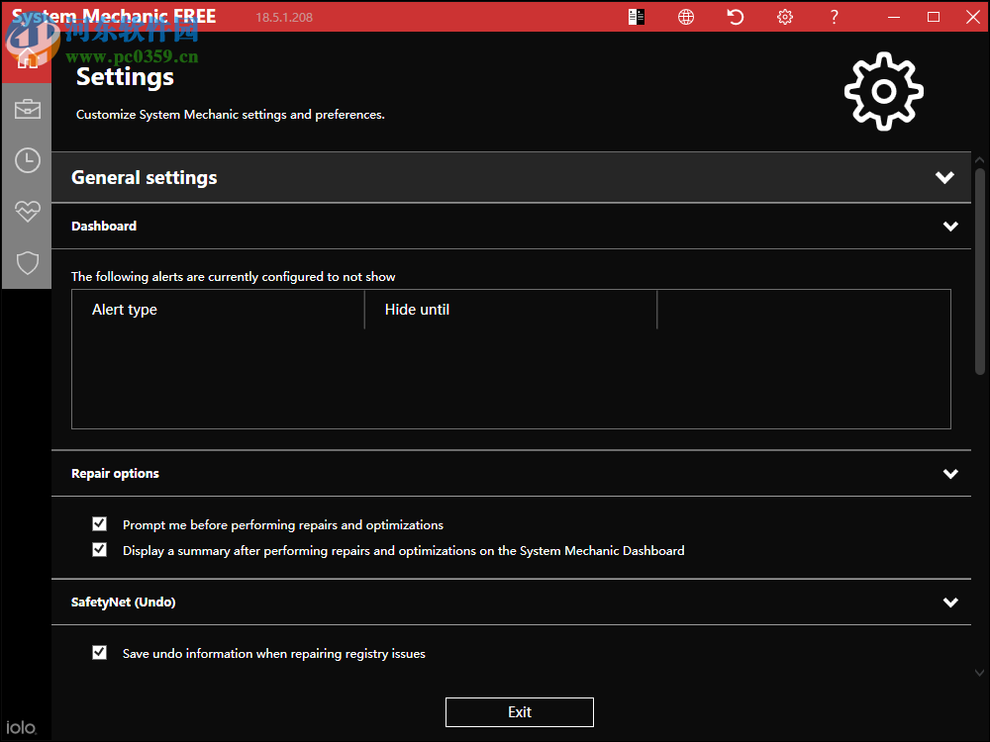Open settings via the title bar gear icon

(x=785, y=17)
